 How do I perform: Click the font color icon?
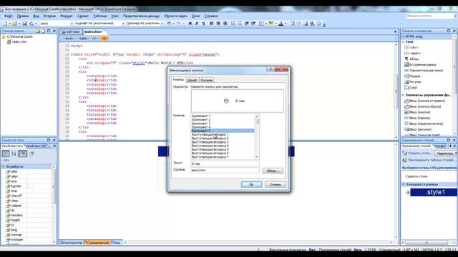coord(281,24)
